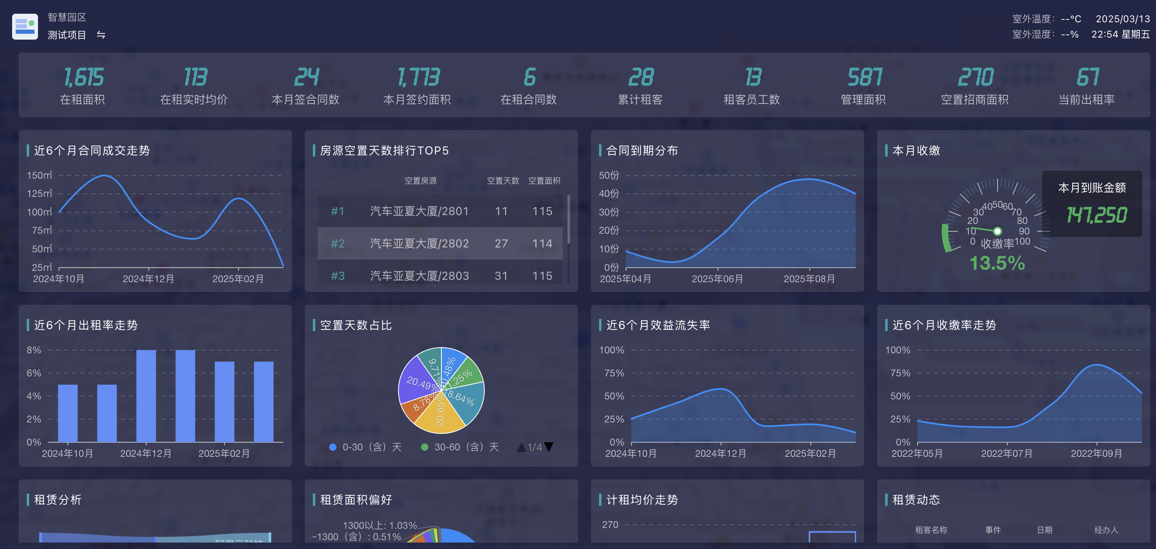
Task: Click the 管理面积 587 metric
Action: [863, 86]
